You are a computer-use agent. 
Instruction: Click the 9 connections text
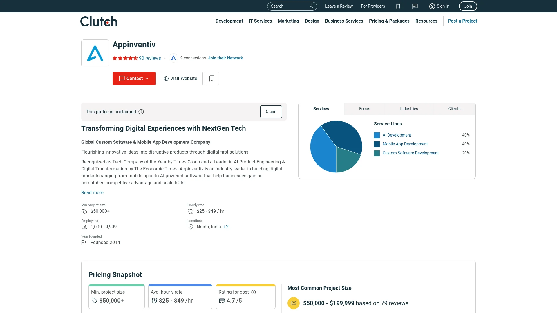tap(193, 58)
